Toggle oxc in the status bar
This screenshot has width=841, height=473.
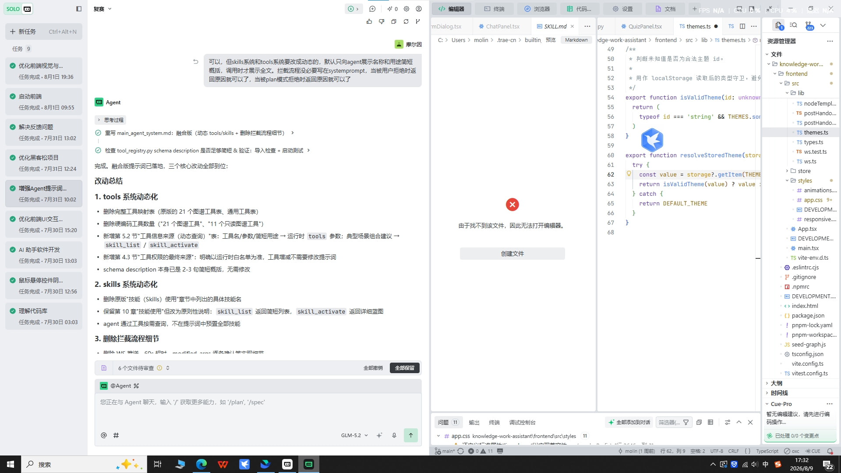792,451
